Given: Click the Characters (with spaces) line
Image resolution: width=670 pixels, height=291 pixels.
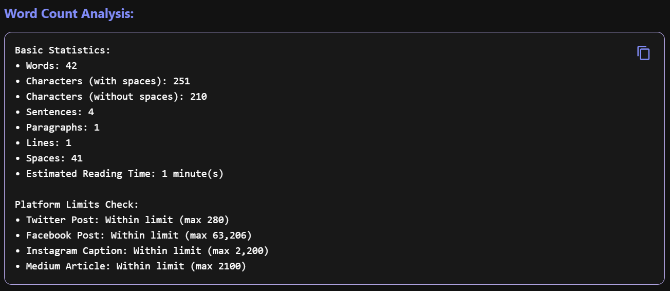Looking at the screenshot, I should click(103, 81).
